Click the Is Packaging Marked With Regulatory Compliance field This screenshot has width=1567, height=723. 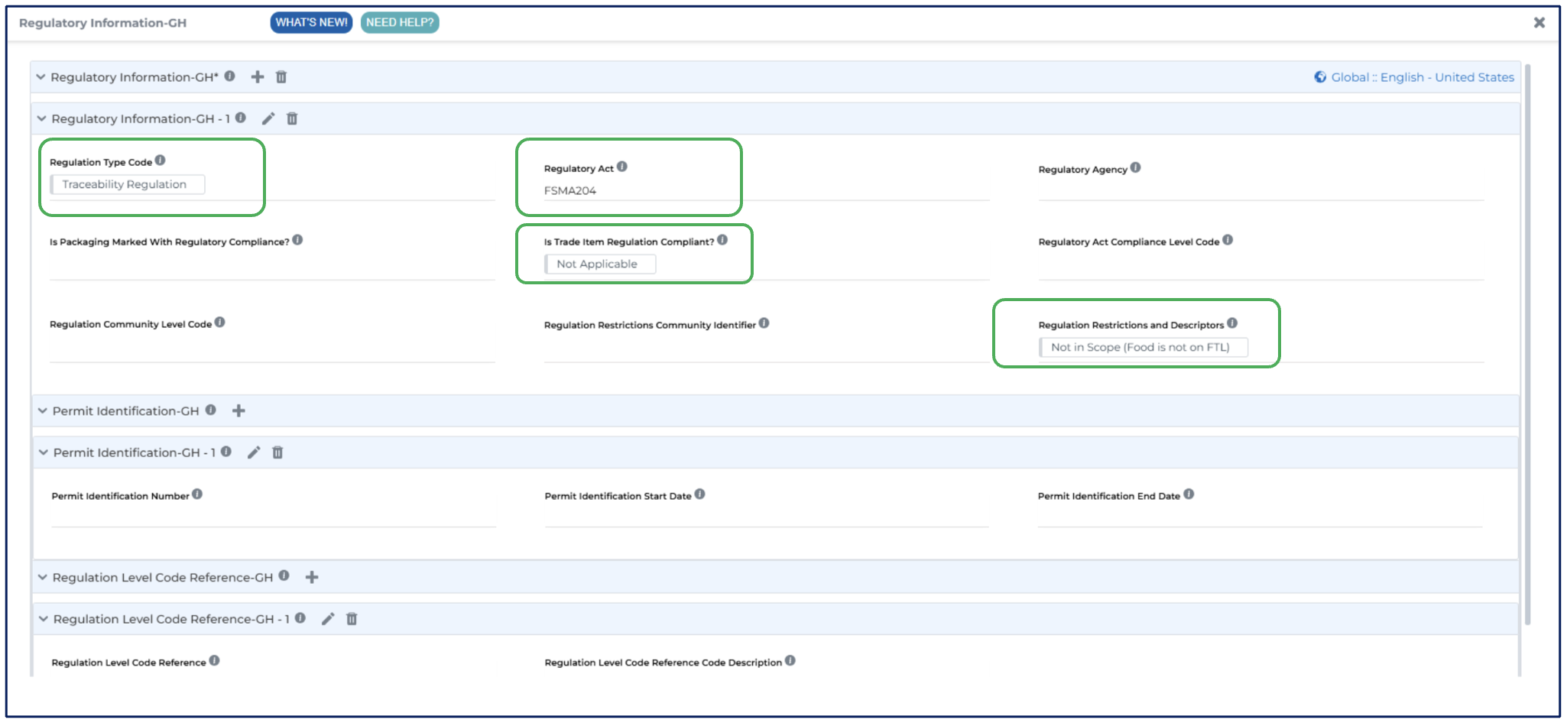272,268
